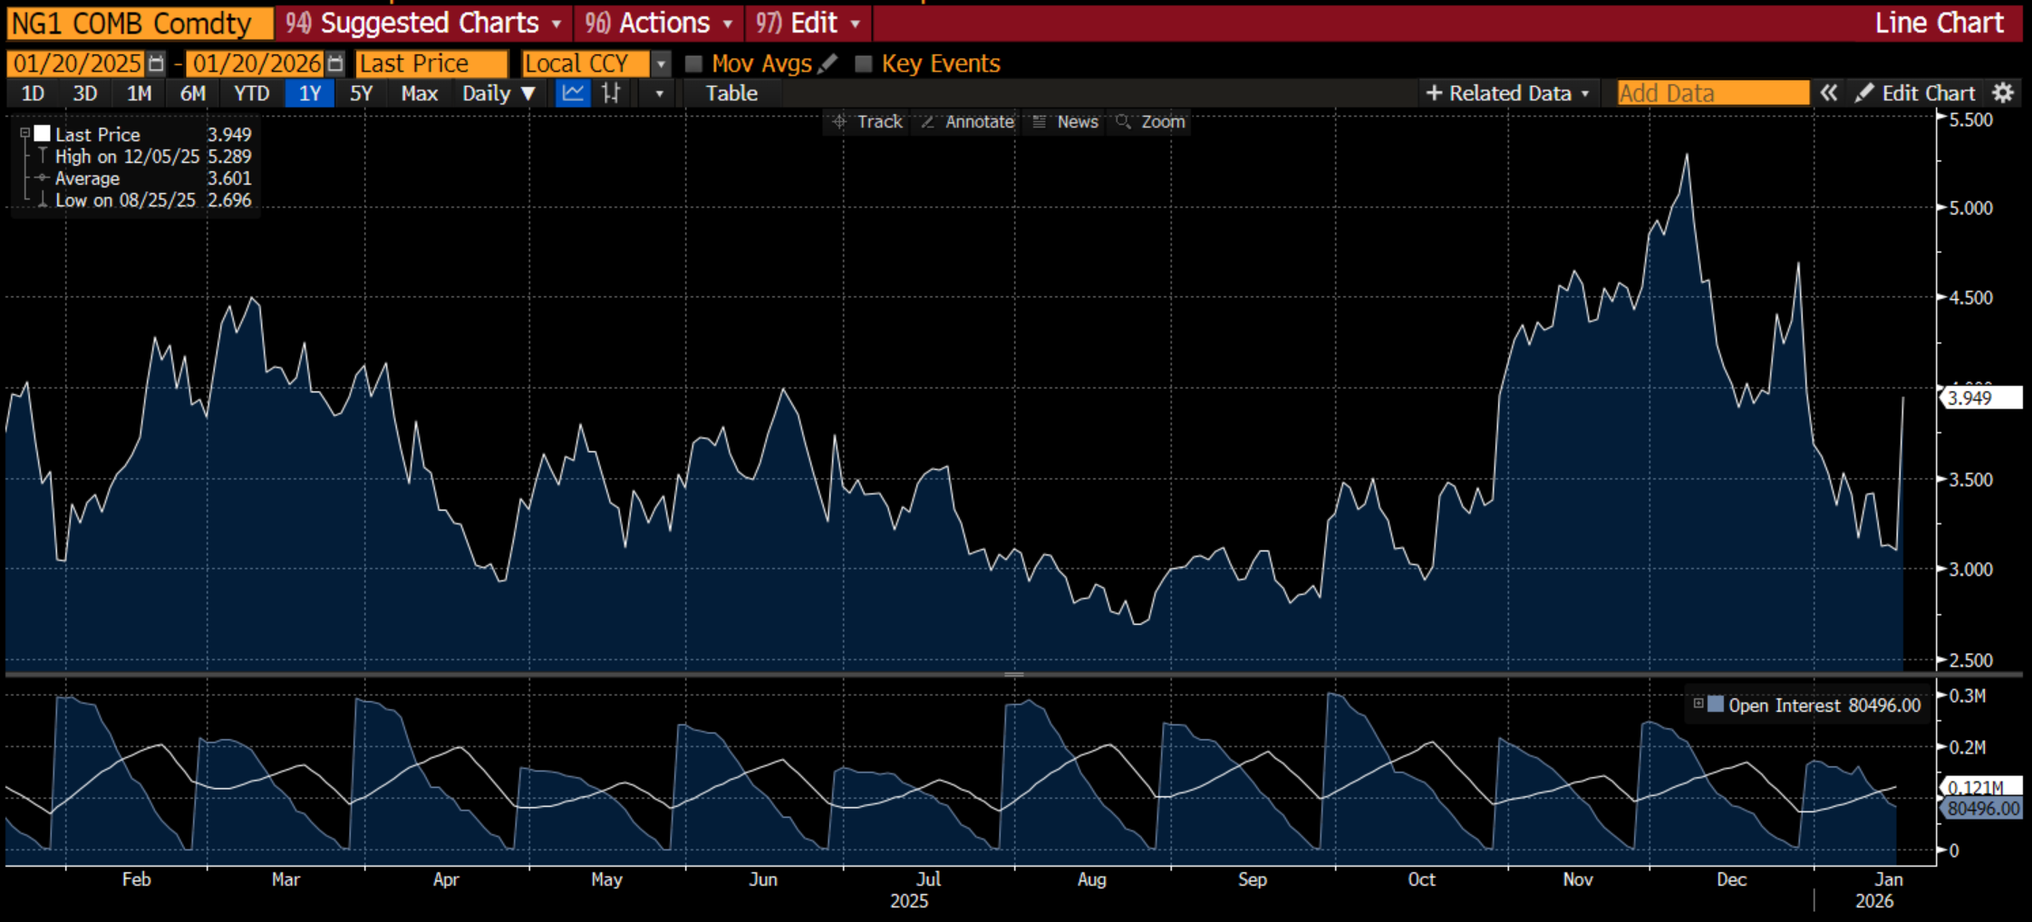Edit moving averages with pencil icon
The image size is (2032, 922).
tap(827, 63)
